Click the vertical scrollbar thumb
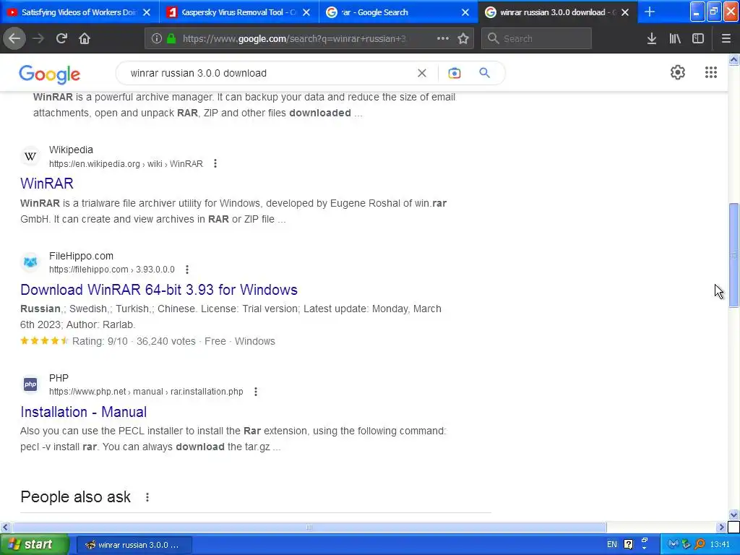Image resolution: width=740 pixels, height=555 pixels. (733, 255)
